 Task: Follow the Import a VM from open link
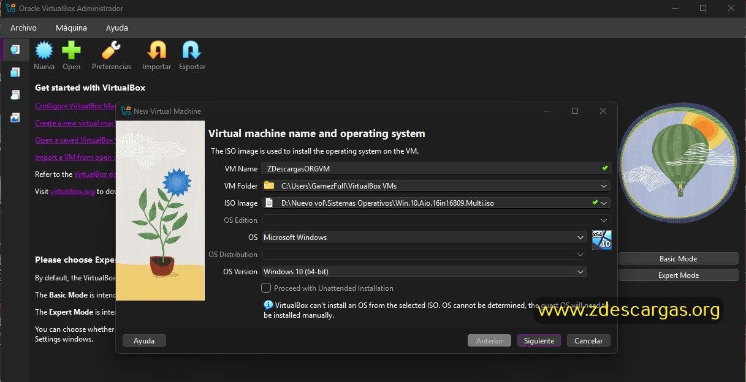(75, 157)
